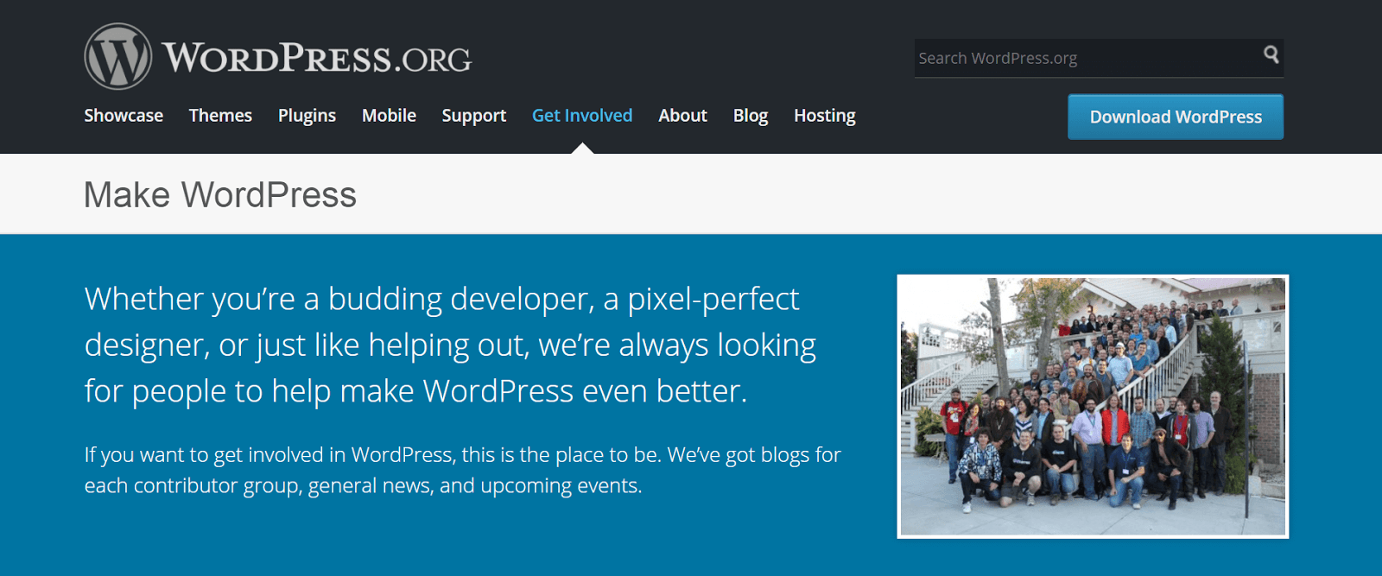Open the Support section
The height and width of the screenshot is (576, 1382).
(473, 116)
